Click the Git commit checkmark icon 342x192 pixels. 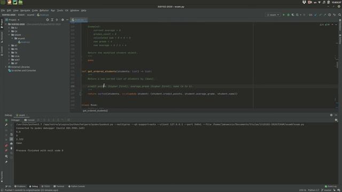[320, 15]
